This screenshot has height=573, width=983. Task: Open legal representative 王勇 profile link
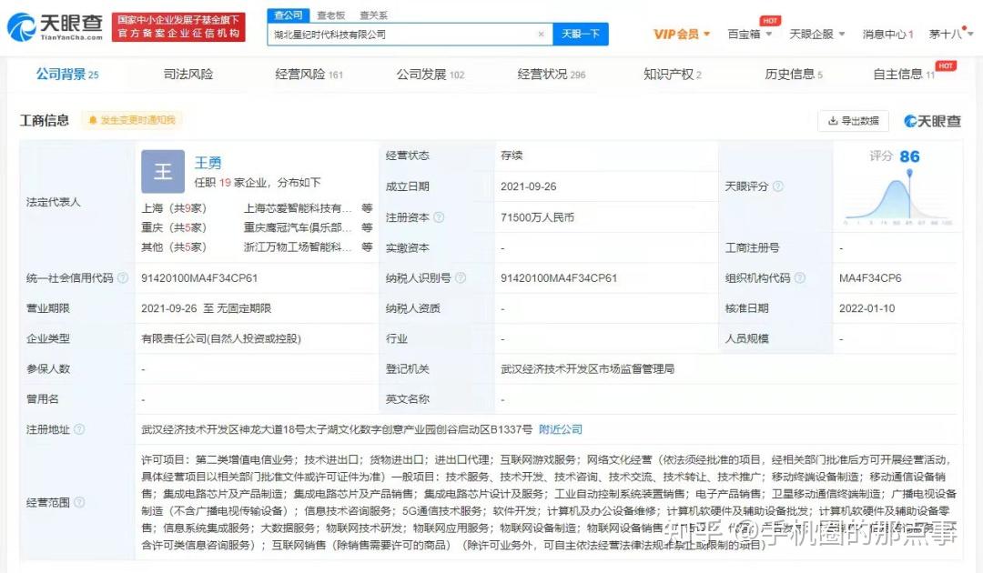[208, 163]
